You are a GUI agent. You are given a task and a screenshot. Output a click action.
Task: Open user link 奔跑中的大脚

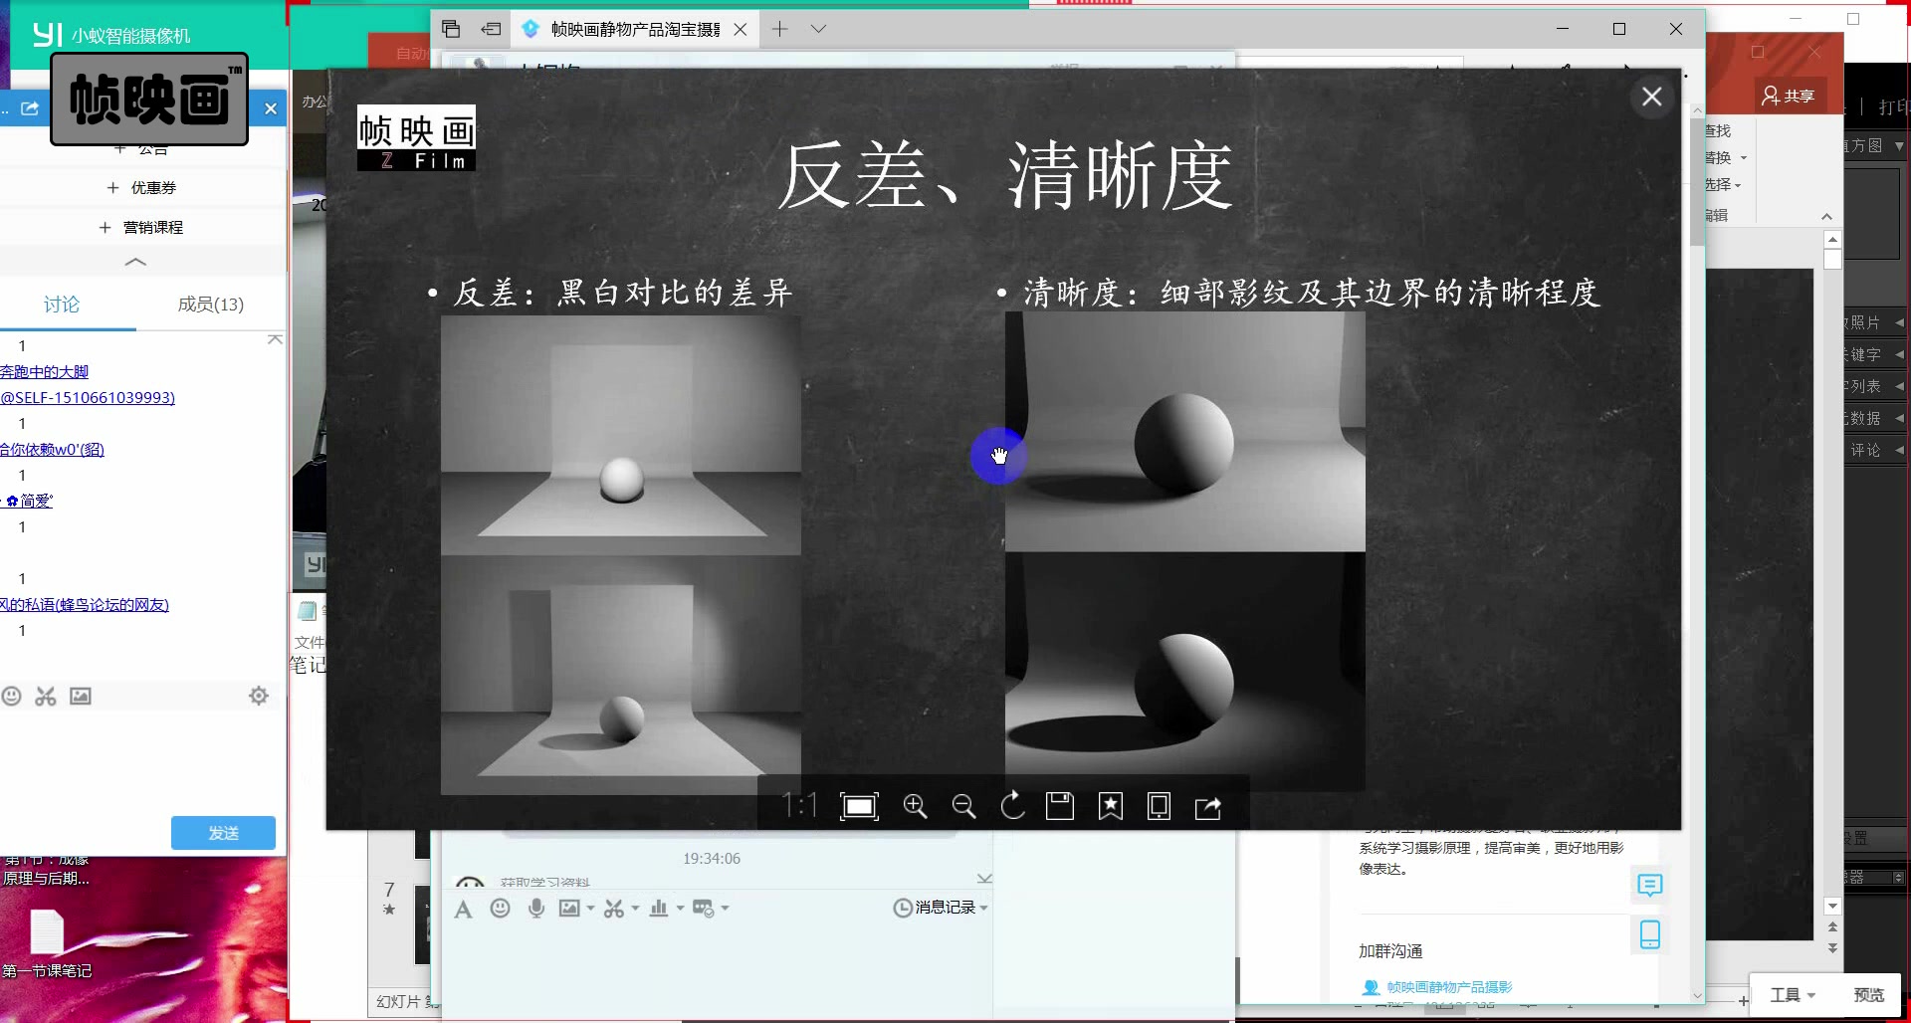tap(44, 371)
